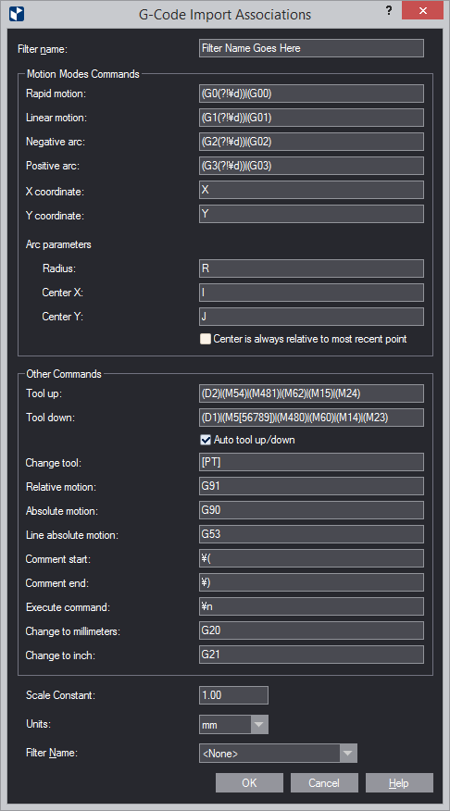Click the Cancel button
Screen dimensions: 450x811
[x=324, y=782]
